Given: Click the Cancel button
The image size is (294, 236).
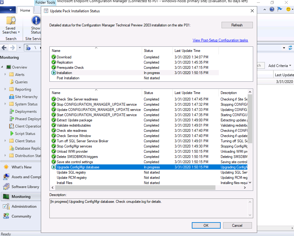Looking at the screenshot, I should pos(237,226).
